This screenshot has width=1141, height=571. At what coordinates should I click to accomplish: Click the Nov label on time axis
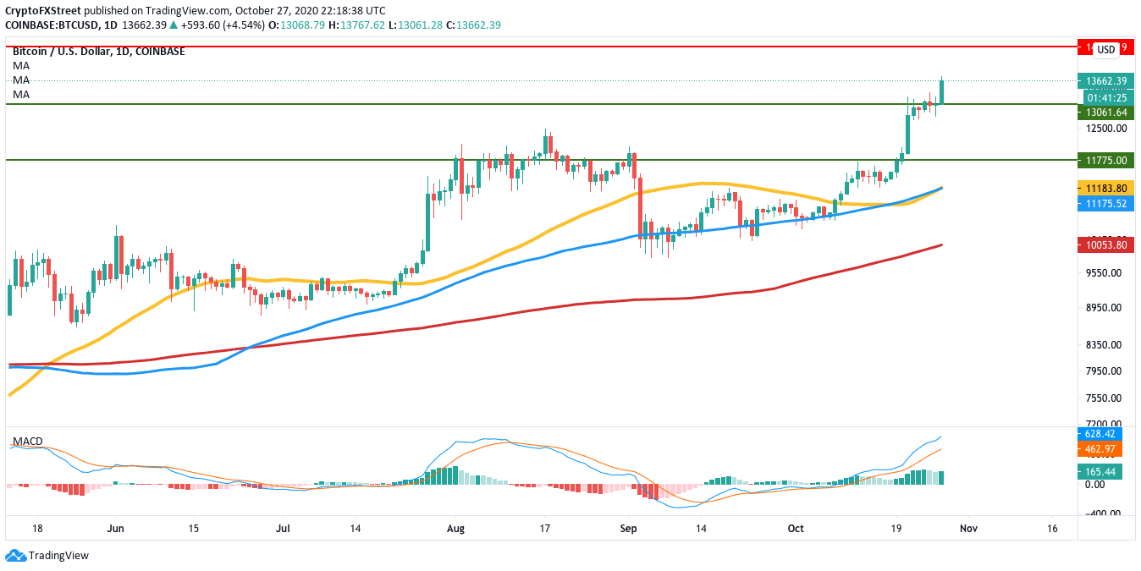click(x=967, y=528)
